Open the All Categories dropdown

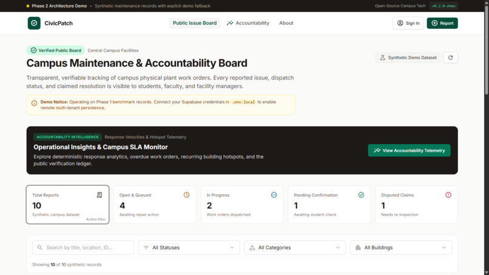tap(295, 248)
